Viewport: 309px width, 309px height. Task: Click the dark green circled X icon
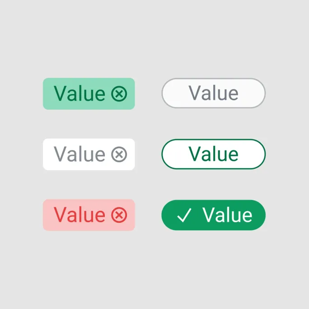click(x=119, y=94)
